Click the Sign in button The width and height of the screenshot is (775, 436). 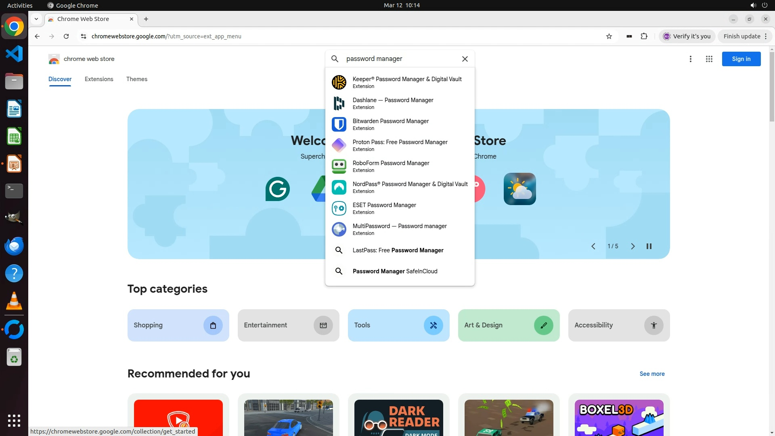[741, 59]
